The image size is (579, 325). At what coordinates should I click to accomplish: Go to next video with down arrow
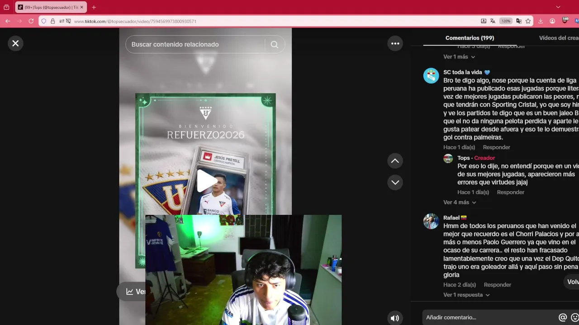[395, 182]
